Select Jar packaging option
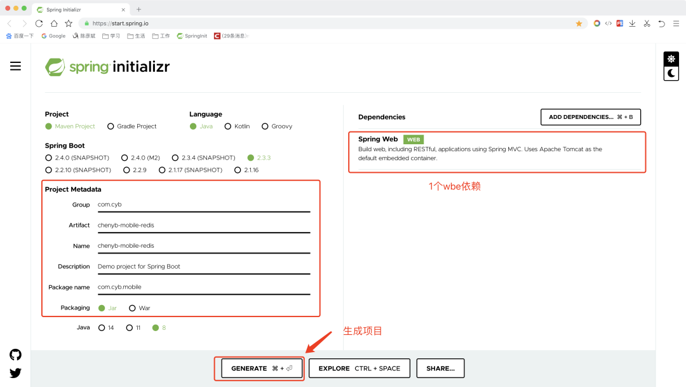Viewport: 686px width, 387px height. tap(107, 308)
